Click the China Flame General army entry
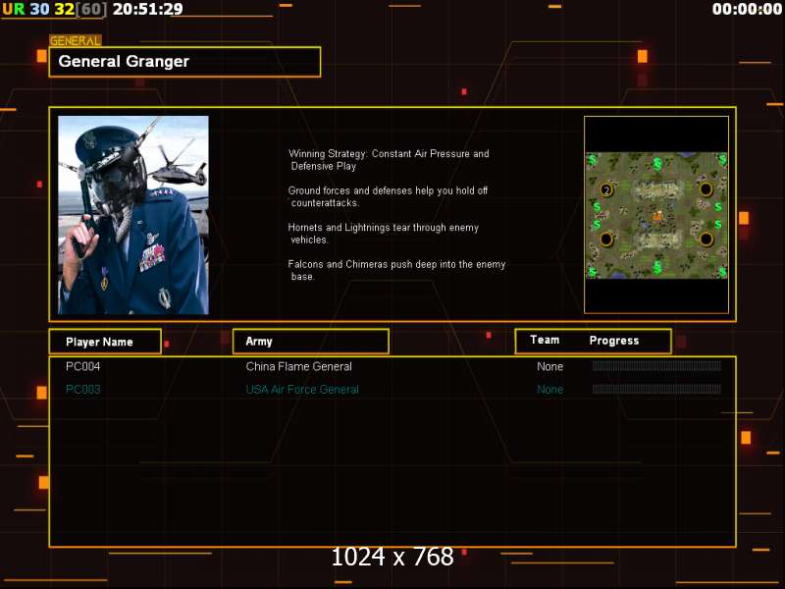This screenshot has height=589, width=785. click(299, 366)
